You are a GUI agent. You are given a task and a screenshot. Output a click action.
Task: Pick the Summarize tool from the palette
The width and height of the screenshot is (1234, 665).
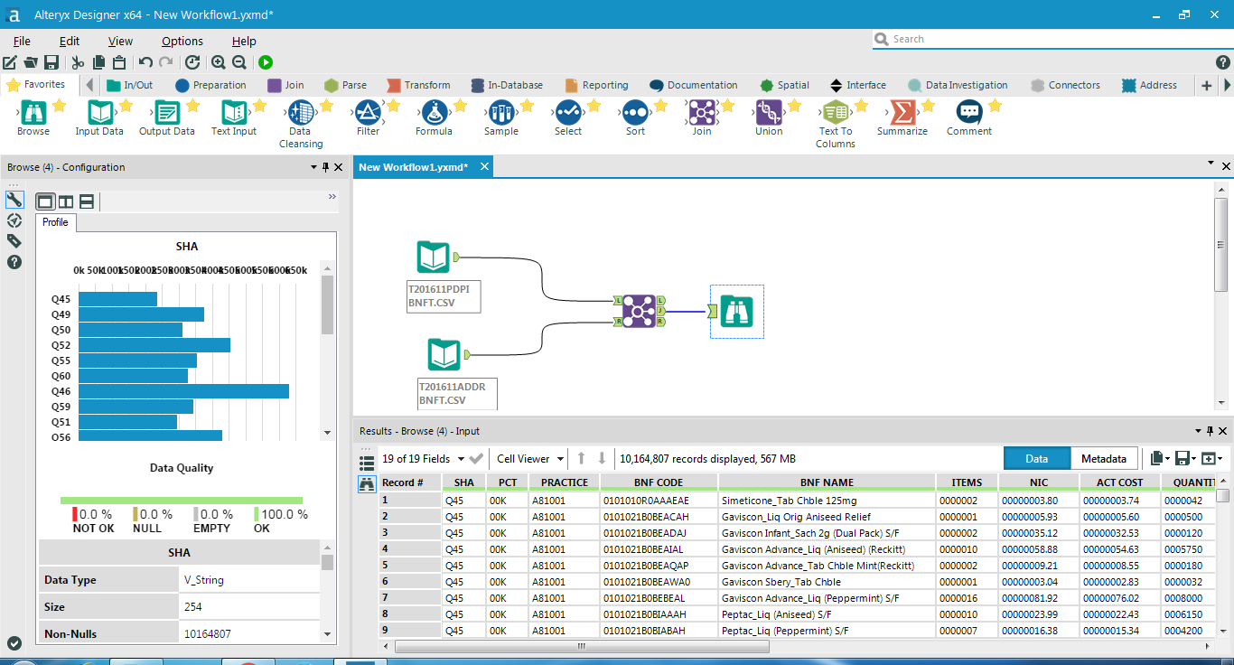[x=902, y=113]
